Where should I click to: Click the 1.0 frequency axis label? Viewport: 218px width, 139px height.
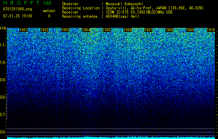pos(3,63)
